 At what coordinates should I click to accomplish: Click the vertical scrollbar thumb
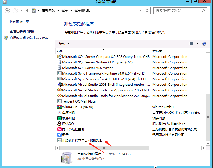point(208,117)
